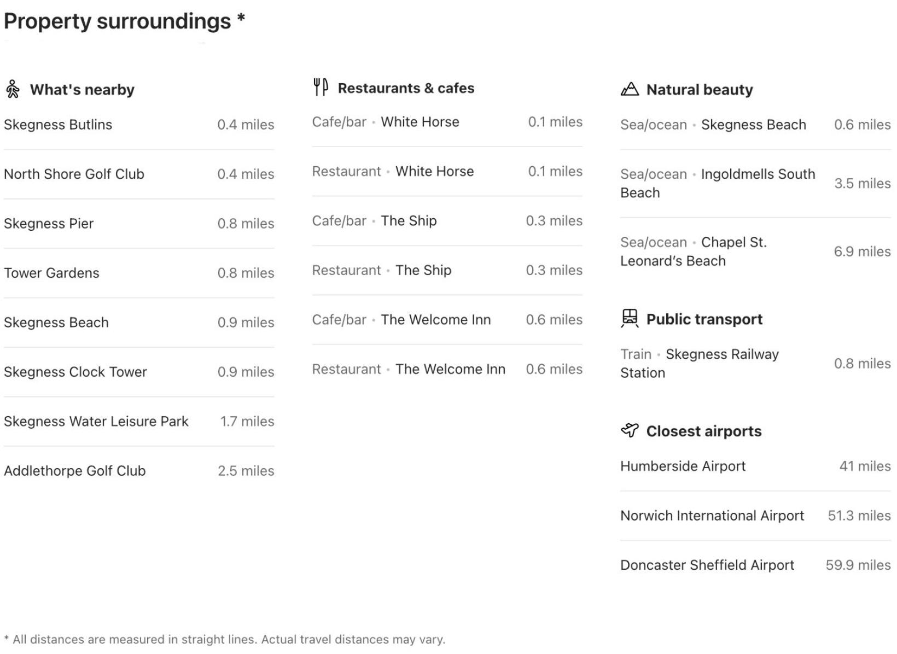Choose Tower Gardens from nearby places

(139, 273)
